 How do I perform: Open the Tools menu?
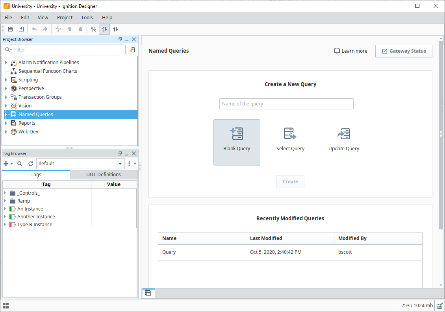pos(87,18)
